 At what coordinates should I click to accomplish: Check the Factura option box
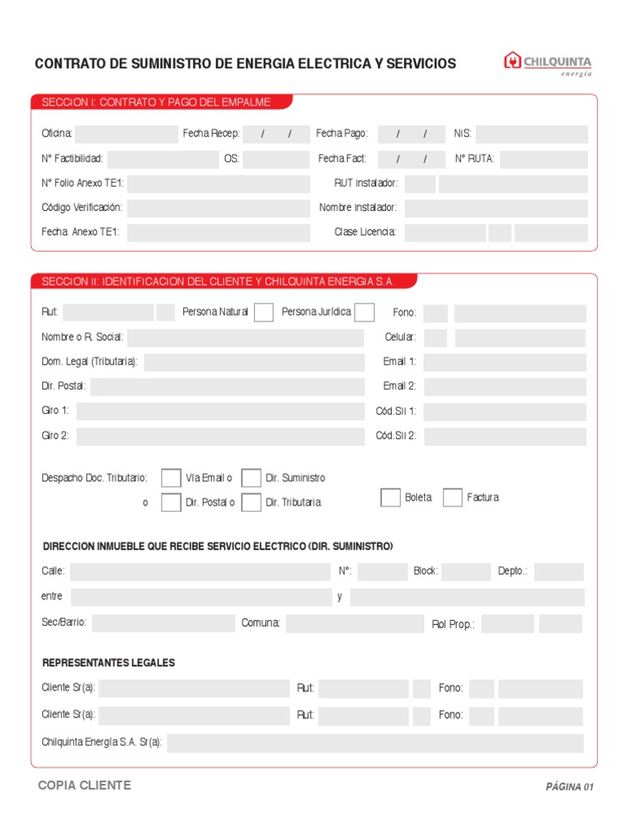click(x=453, y=497)
